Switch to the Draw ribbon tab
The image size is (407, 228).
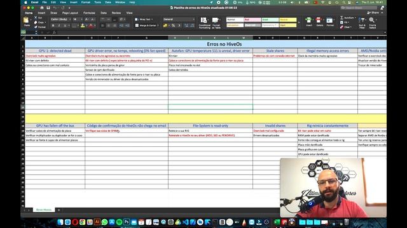(x=53, y=13)
